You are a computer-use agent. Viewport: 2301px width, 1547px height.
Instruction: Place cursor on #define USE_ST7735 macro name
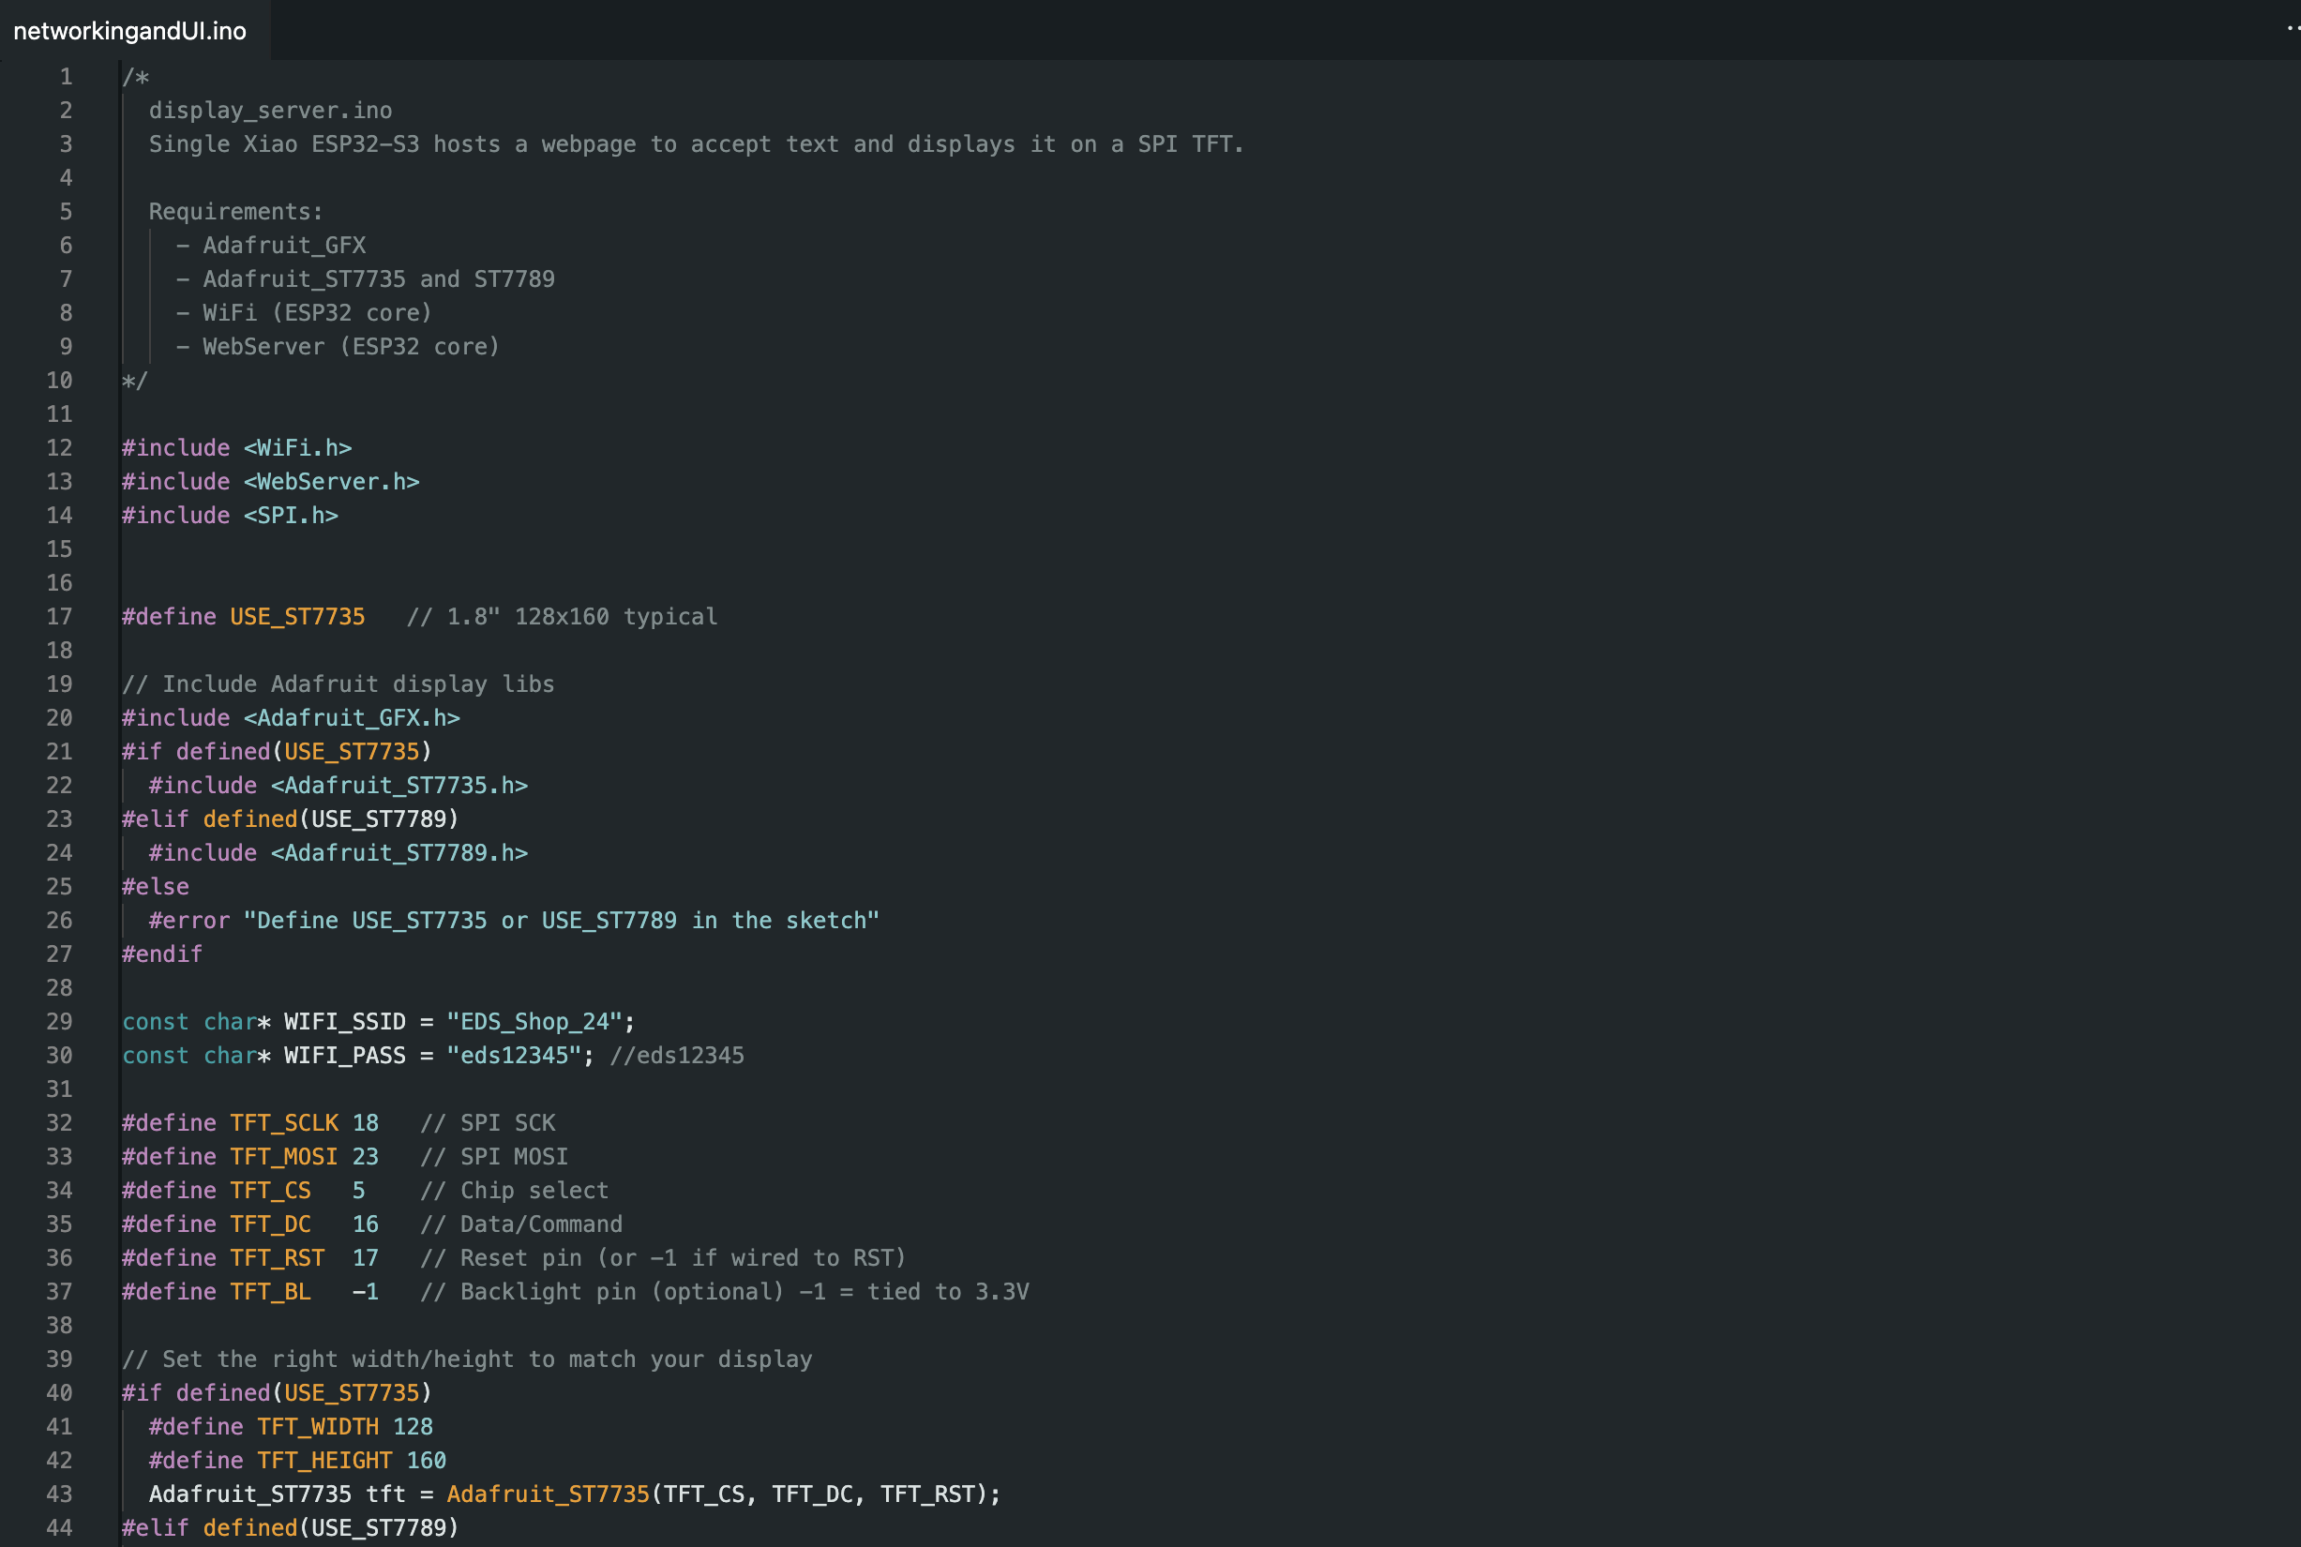[297, 617]
